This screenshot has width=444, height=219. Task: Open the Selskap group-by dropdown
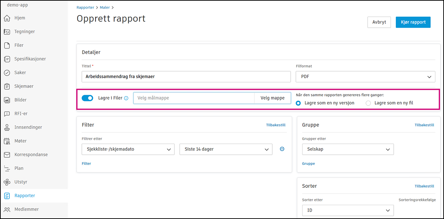point(348,149)
